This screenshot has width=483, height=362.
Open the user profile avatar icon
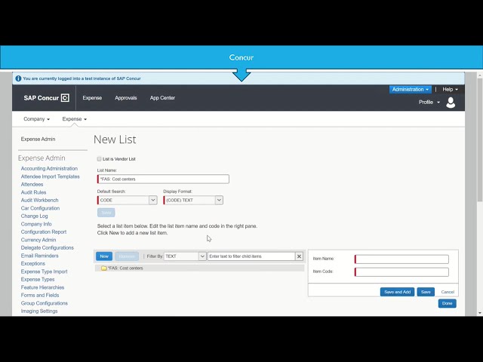(451, 103)
